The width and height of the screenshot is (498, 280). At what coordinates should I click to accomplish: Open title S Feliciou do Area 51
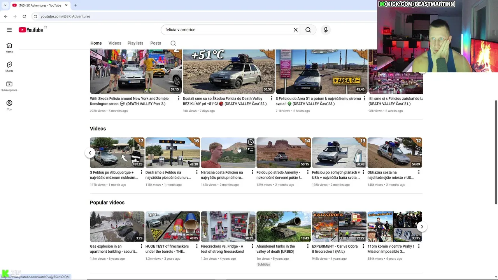pos(318,101)
